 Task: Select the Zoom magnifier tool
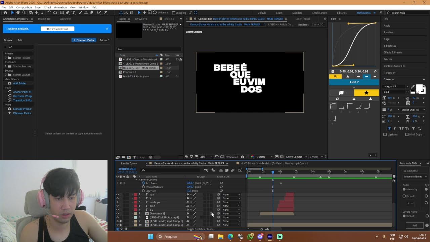pos(24,12)
